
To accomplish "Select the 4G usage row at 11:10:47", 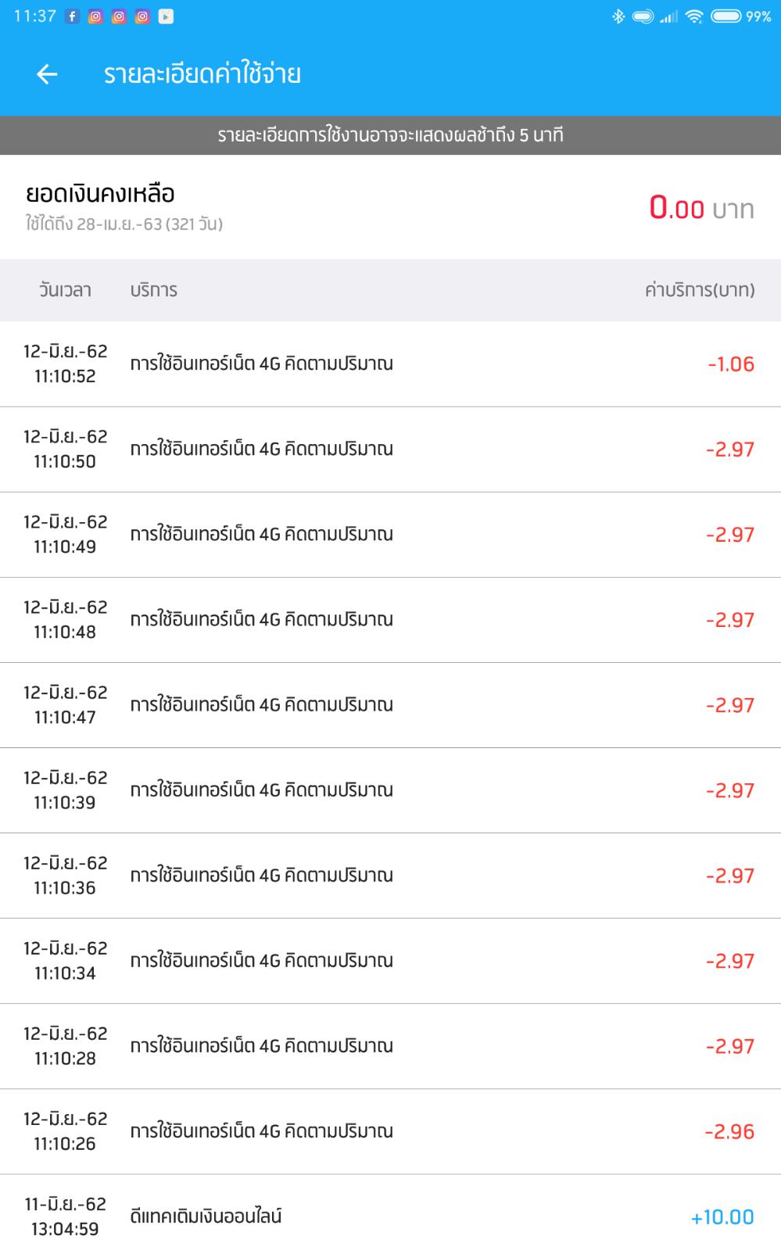I will (390, 705).
